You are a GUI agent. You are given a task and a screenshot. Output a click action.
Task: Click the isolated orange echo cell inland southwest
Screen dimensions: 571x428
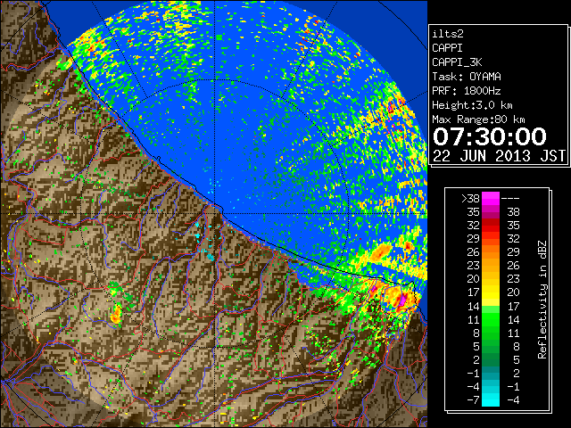tap(116, 315)
